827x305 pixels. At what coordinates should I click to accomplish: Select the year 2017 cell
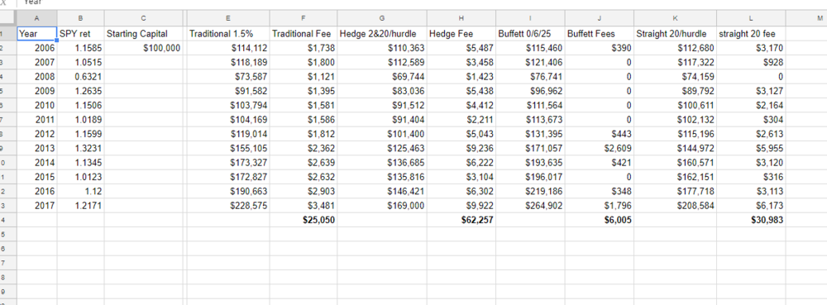[x=37, y=206]
